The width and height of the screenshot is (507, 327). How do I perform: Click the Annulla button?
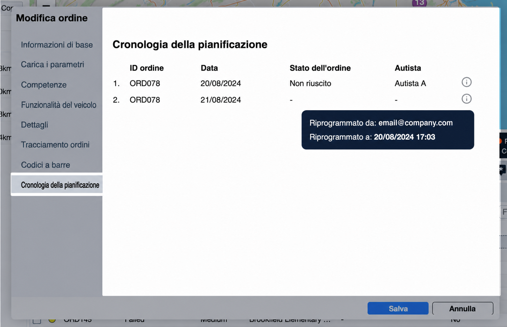[463, 308]
